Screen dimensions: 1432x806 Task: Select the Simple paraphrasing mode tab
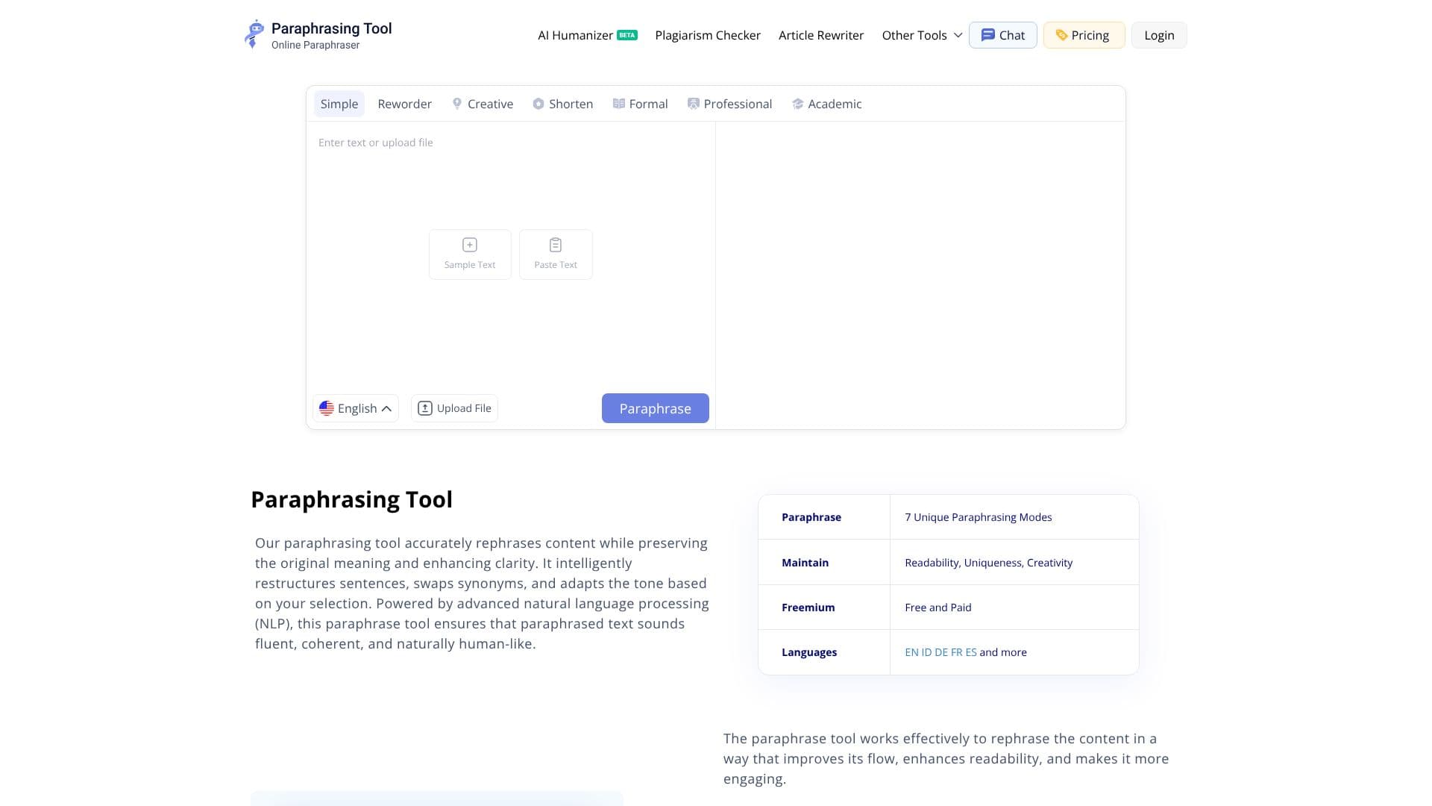[339, 104]
